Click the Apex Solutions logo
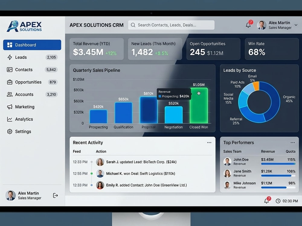The width and height of the screenshot is (302, 226). (x=24, y=26)
